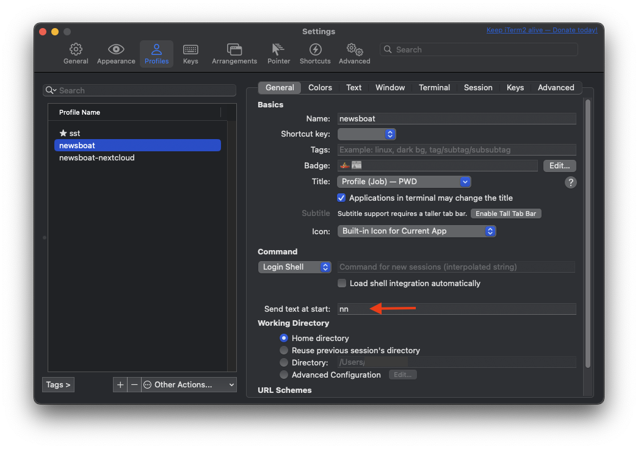Image resolution: width=638 pixels, height=449 pixels.
Task: Open Keys keyboard icon in toolbar
Action: (x=190, y=49)
